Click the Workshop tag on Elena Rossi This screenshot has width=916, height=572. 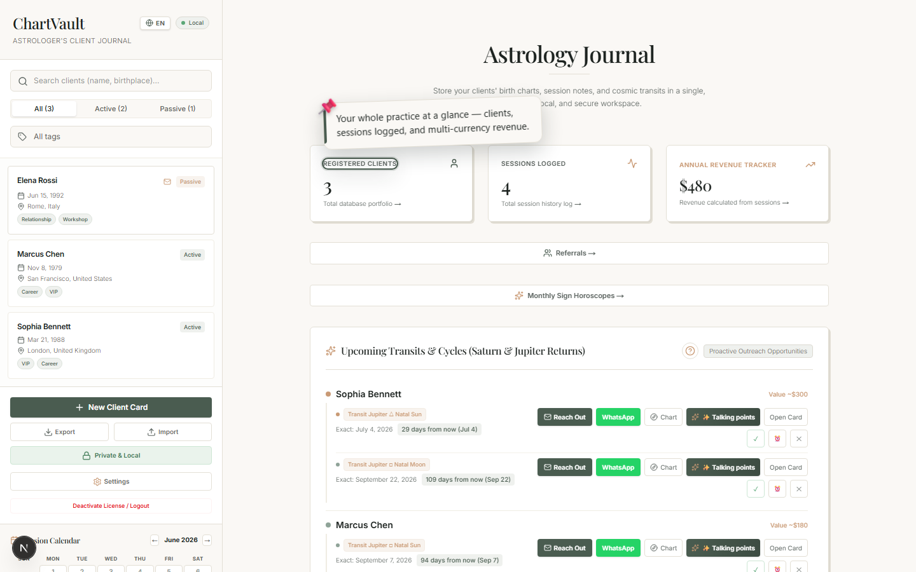(x=75, y=219)
